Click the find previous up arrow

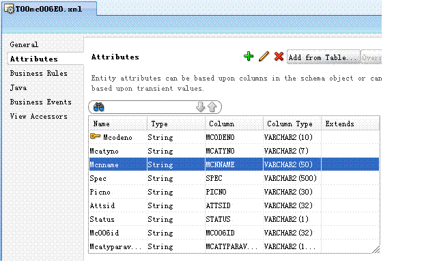[x=212, y=107]
